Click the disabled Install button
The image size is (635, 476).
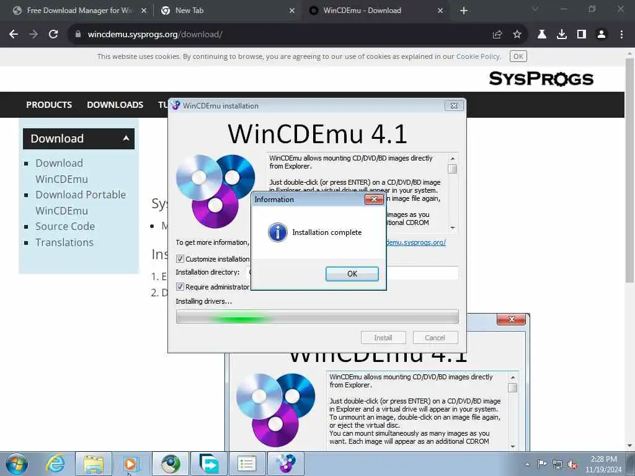coord(383,338)
